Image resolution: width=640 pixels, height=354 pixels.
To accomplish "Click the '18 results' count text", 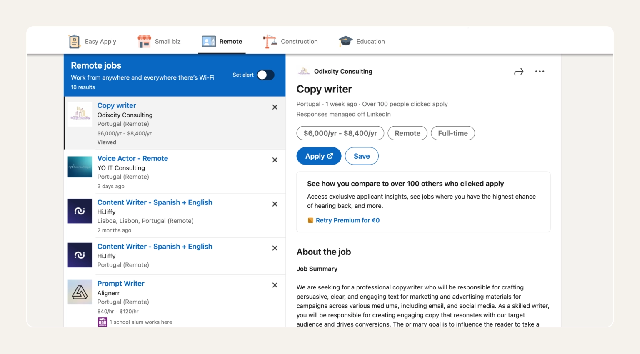I will coord(83,87).
